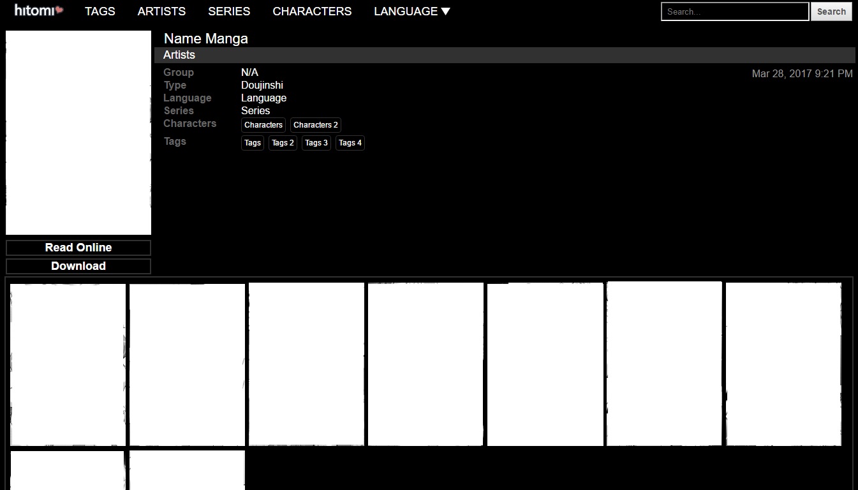Choose the Tags 4 label
This screenshot has height=490, width=858.
tap(350, 143)
